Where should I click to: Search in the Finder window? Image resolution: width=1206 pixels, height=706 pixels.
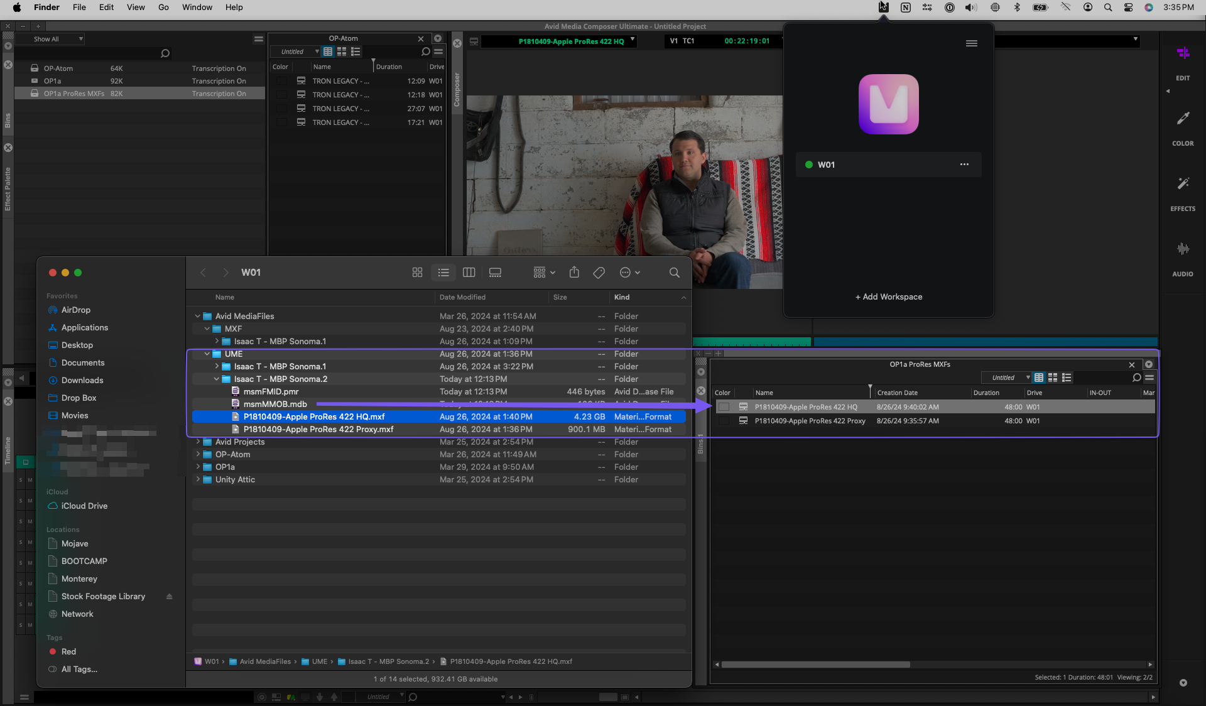(674, 273)
